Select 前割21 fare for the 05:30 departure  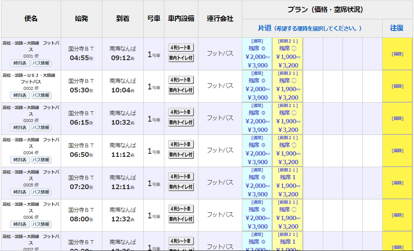click(287, 86)
